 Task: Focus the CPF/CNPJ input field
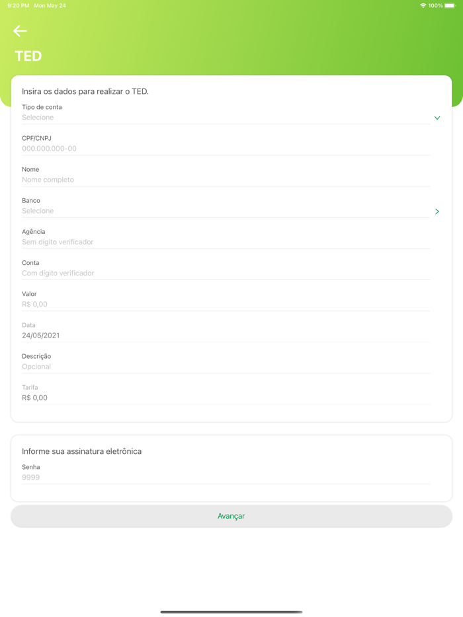point(225,149)
